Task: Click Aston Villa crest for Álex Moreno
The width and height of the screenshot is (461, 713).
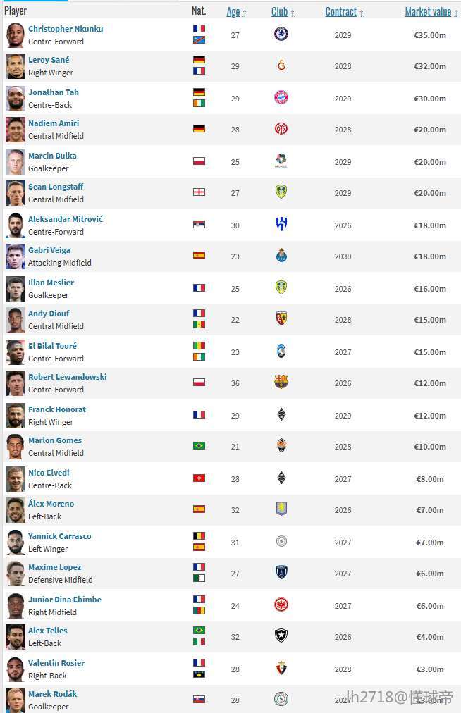Action: coord(281,509)
